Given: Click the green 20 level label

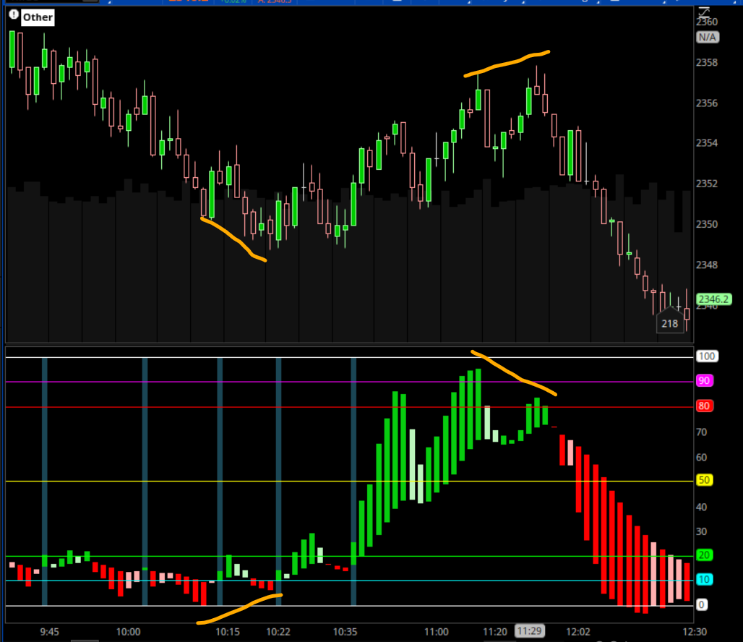Looking at the screenshot, I should pos(703,555).
